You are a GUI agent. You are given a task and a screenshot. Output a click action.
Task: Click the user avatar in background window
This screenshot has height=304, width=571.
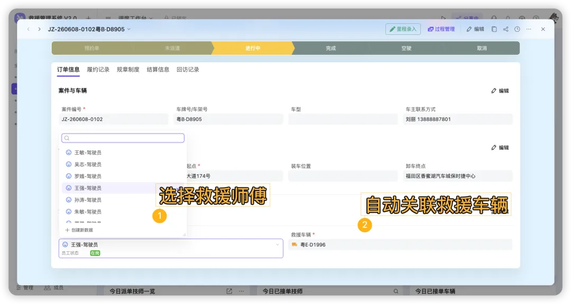tap(554, 17)
